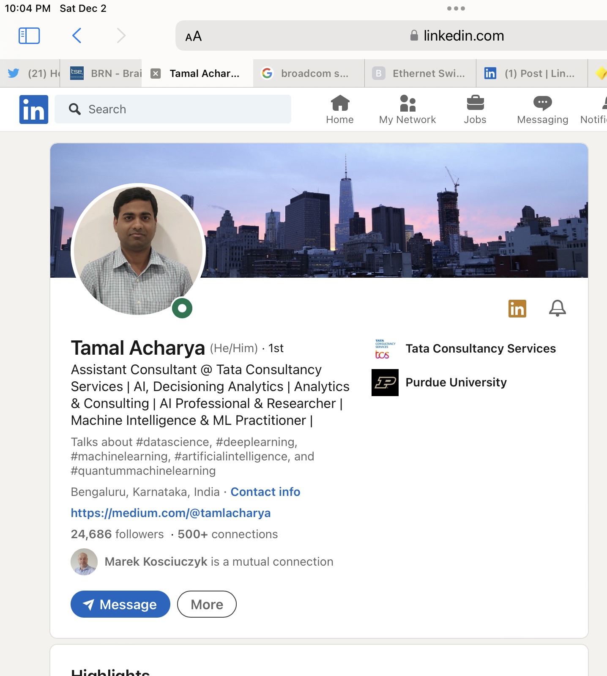Viewport: 607px width, 676px height.
Task: Click the gold LinkedIn Premium badge
Action: [517, 309]
